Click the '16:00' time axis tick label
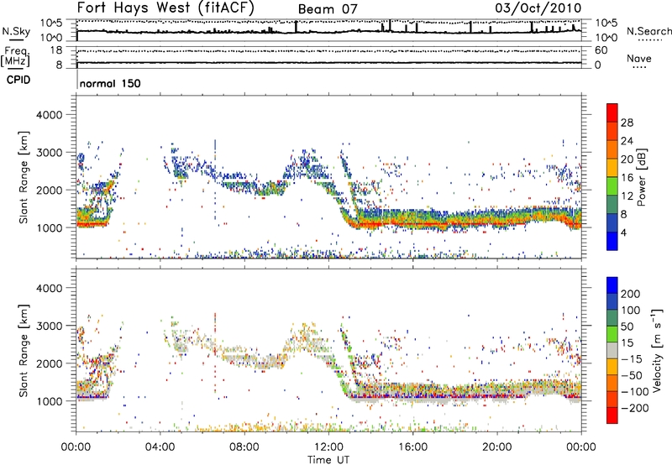This screenshot has height=465, width=672. [412, 447]
